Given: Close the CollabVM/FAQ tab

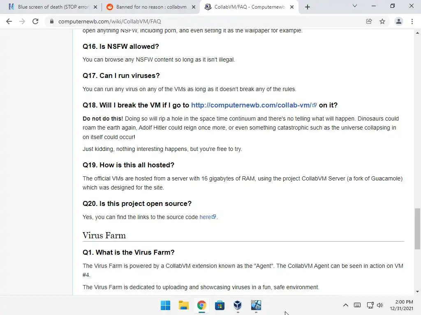Looking at the screenshot, I should click(x=292, y=7).
